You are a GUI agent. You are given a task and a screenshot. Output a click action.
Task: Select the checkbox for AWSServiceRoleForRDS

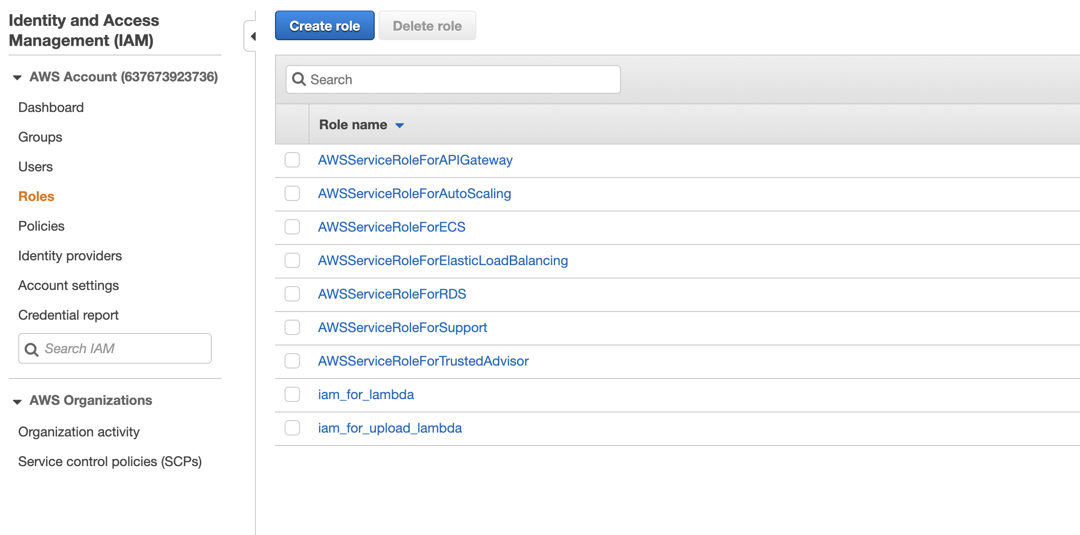[292, 294]
